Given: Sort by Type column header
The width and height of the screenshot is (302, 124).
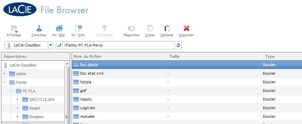Looking at the screenshot, I should pos(282,56).
